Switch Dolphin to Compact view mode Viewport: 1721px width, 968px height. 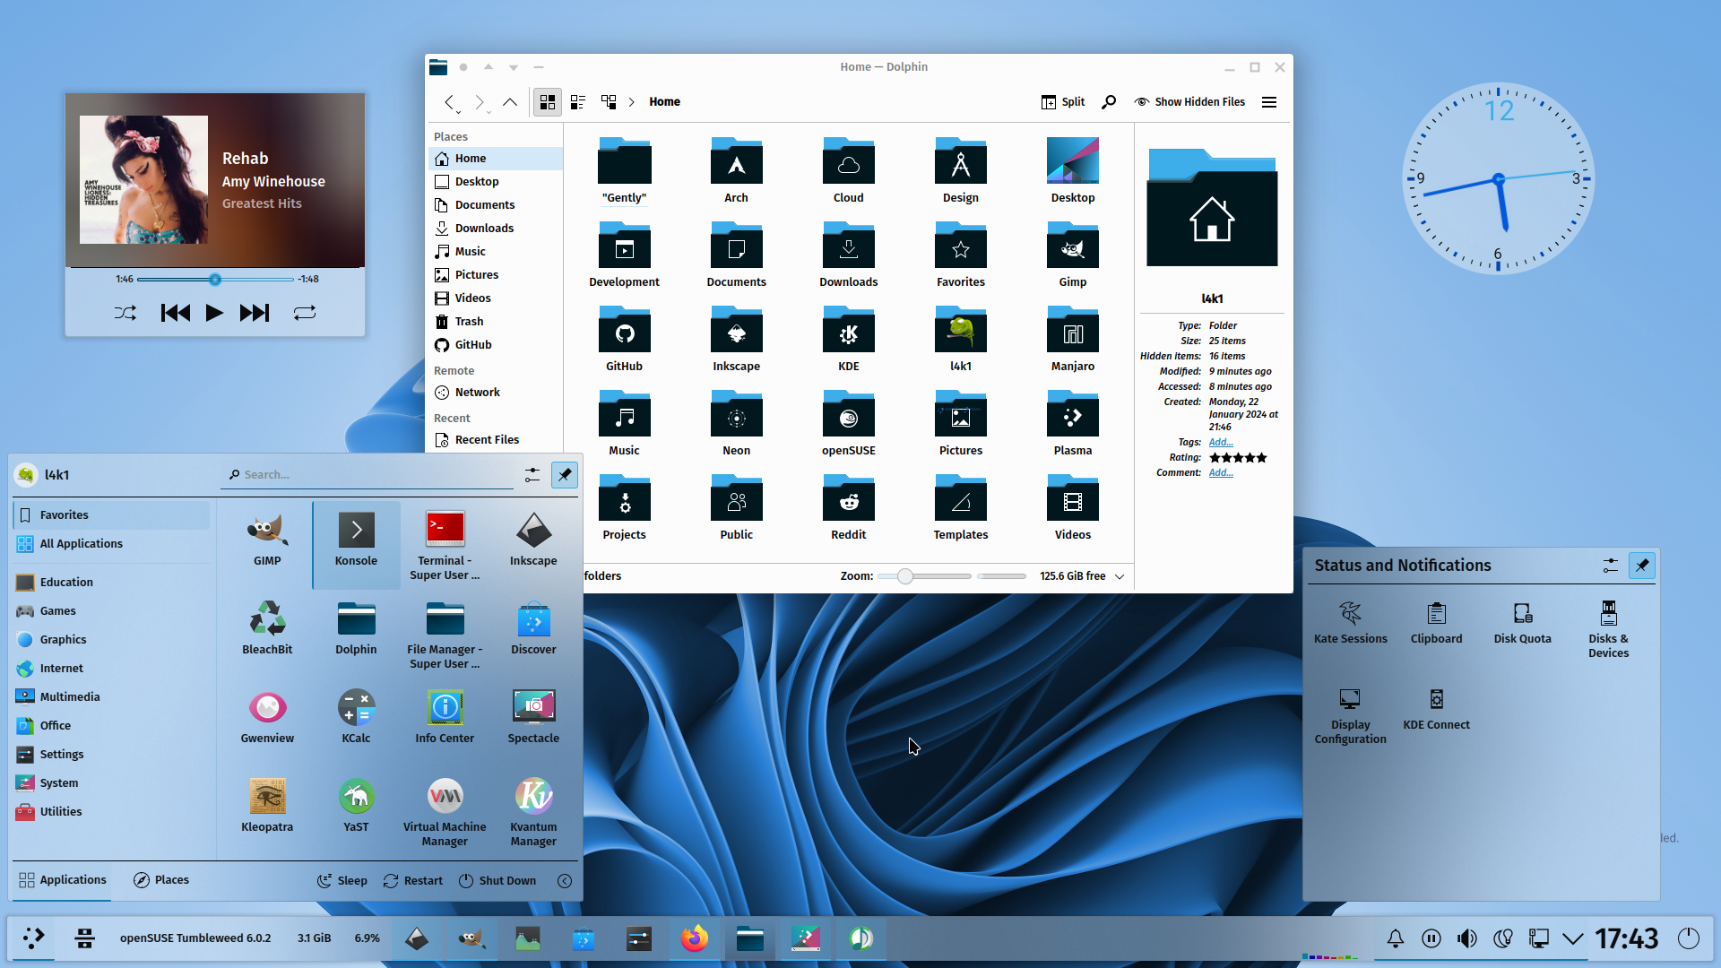click(x=578, y=102)
